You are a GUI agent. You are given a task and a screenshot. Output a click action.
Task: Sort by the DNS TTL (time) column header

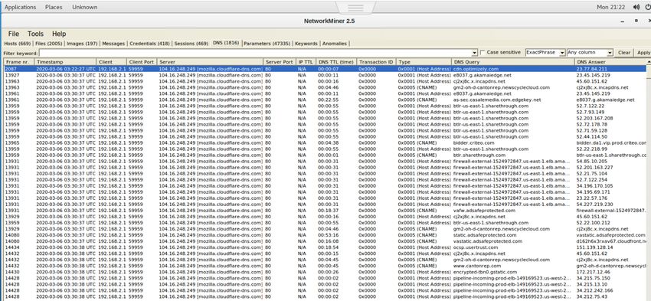point(336,62)
